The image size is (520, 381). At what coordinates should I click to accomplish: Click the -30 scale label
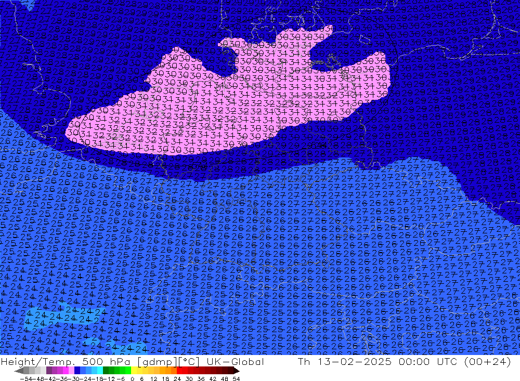point(73,379)
